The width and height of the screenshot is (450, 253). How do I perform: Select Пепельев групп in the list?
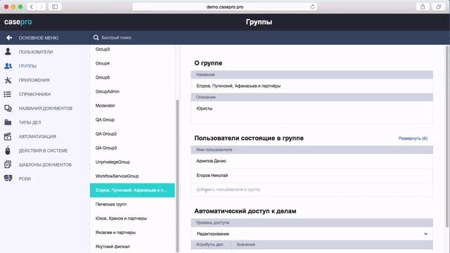pyautogui.click(x=132, y=205)
